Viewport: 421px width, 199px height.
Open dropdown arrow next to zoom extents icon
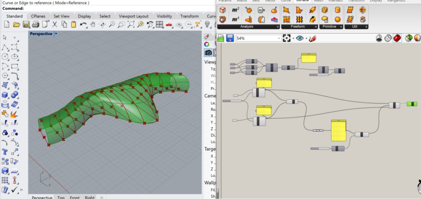click(293, 38)
